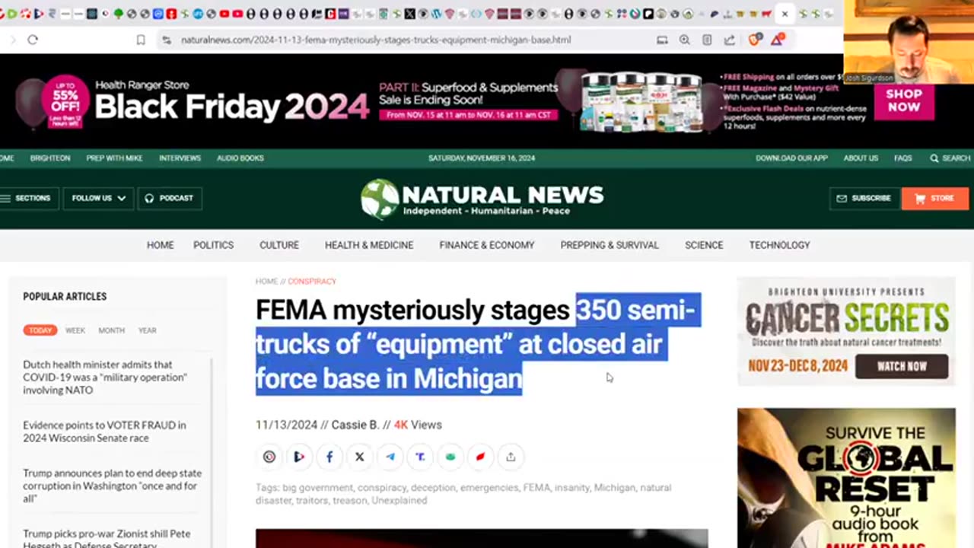This screenshot has height=548, width=974.
Task: Open the Science navigation item
Action: [x=704, y=245]
